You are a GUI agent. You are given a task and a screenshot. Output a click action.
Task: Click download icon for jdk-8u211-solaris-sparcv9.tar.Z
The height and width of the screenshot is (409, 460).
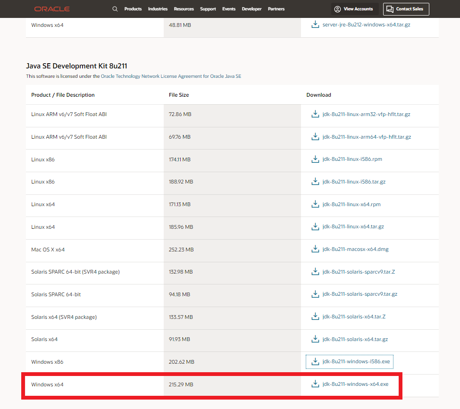point(315,271)
